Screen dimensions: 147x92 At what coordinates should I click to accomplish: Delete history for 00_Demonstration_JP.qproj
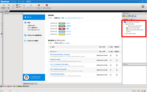(x=117, y=55)
